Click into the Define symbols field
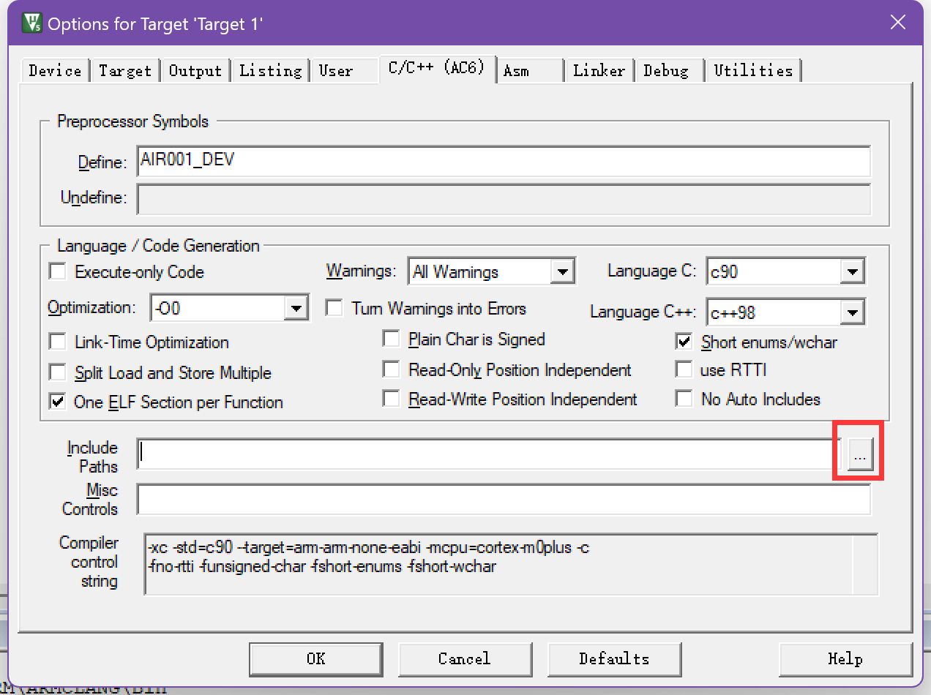Viewport: 931px width, 695px height. pyautogui.click(x=503, y=161)
